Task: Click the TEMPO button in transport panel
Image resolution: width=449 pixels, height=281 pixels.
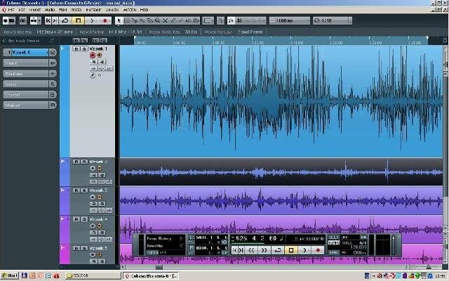Action: coord(334,243)
